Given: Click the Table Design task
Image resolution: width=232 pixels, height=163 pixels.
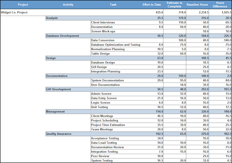Looking at the screenshot, I should coord(100,54).
